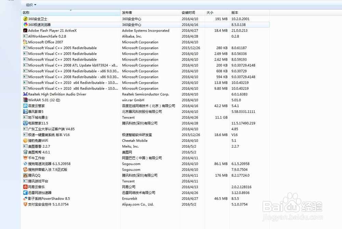Click publisher win.rar GmbH
Screen dimensions: 342x229
coord(133,100)
